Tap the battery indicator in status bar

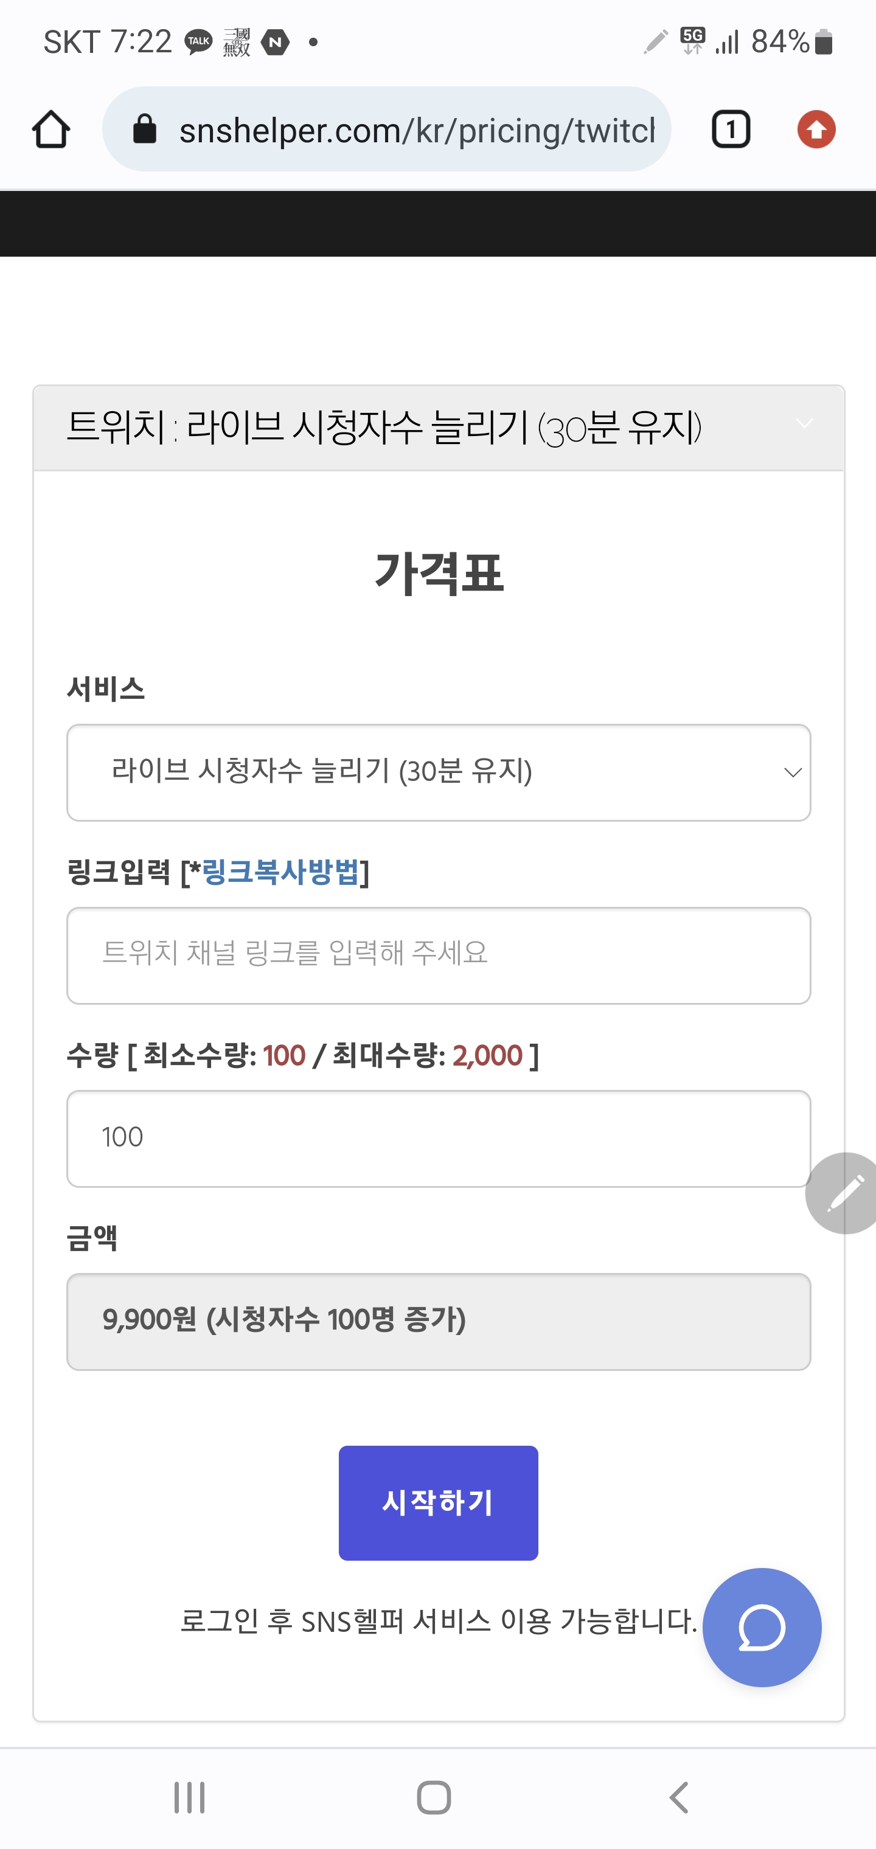point(824,43)
